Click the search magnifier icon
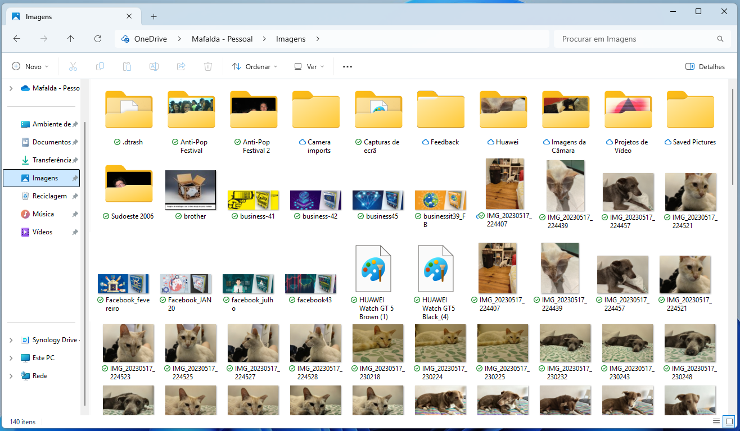The image size is (740, 431). point(720,39)
